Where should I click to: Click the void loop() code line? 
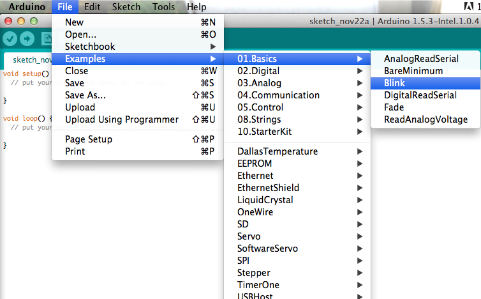click(x=27, y=118)
